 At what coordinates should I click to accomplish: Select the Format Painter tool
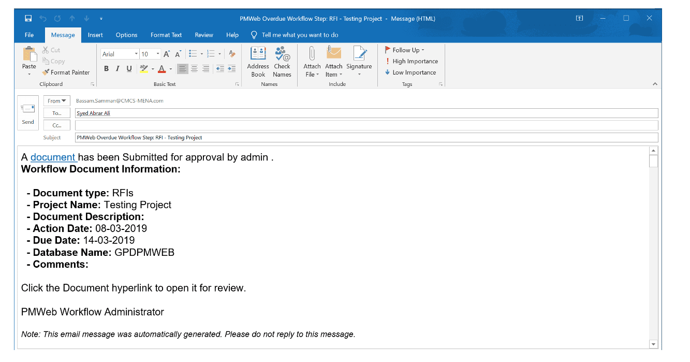coord(66,72)
